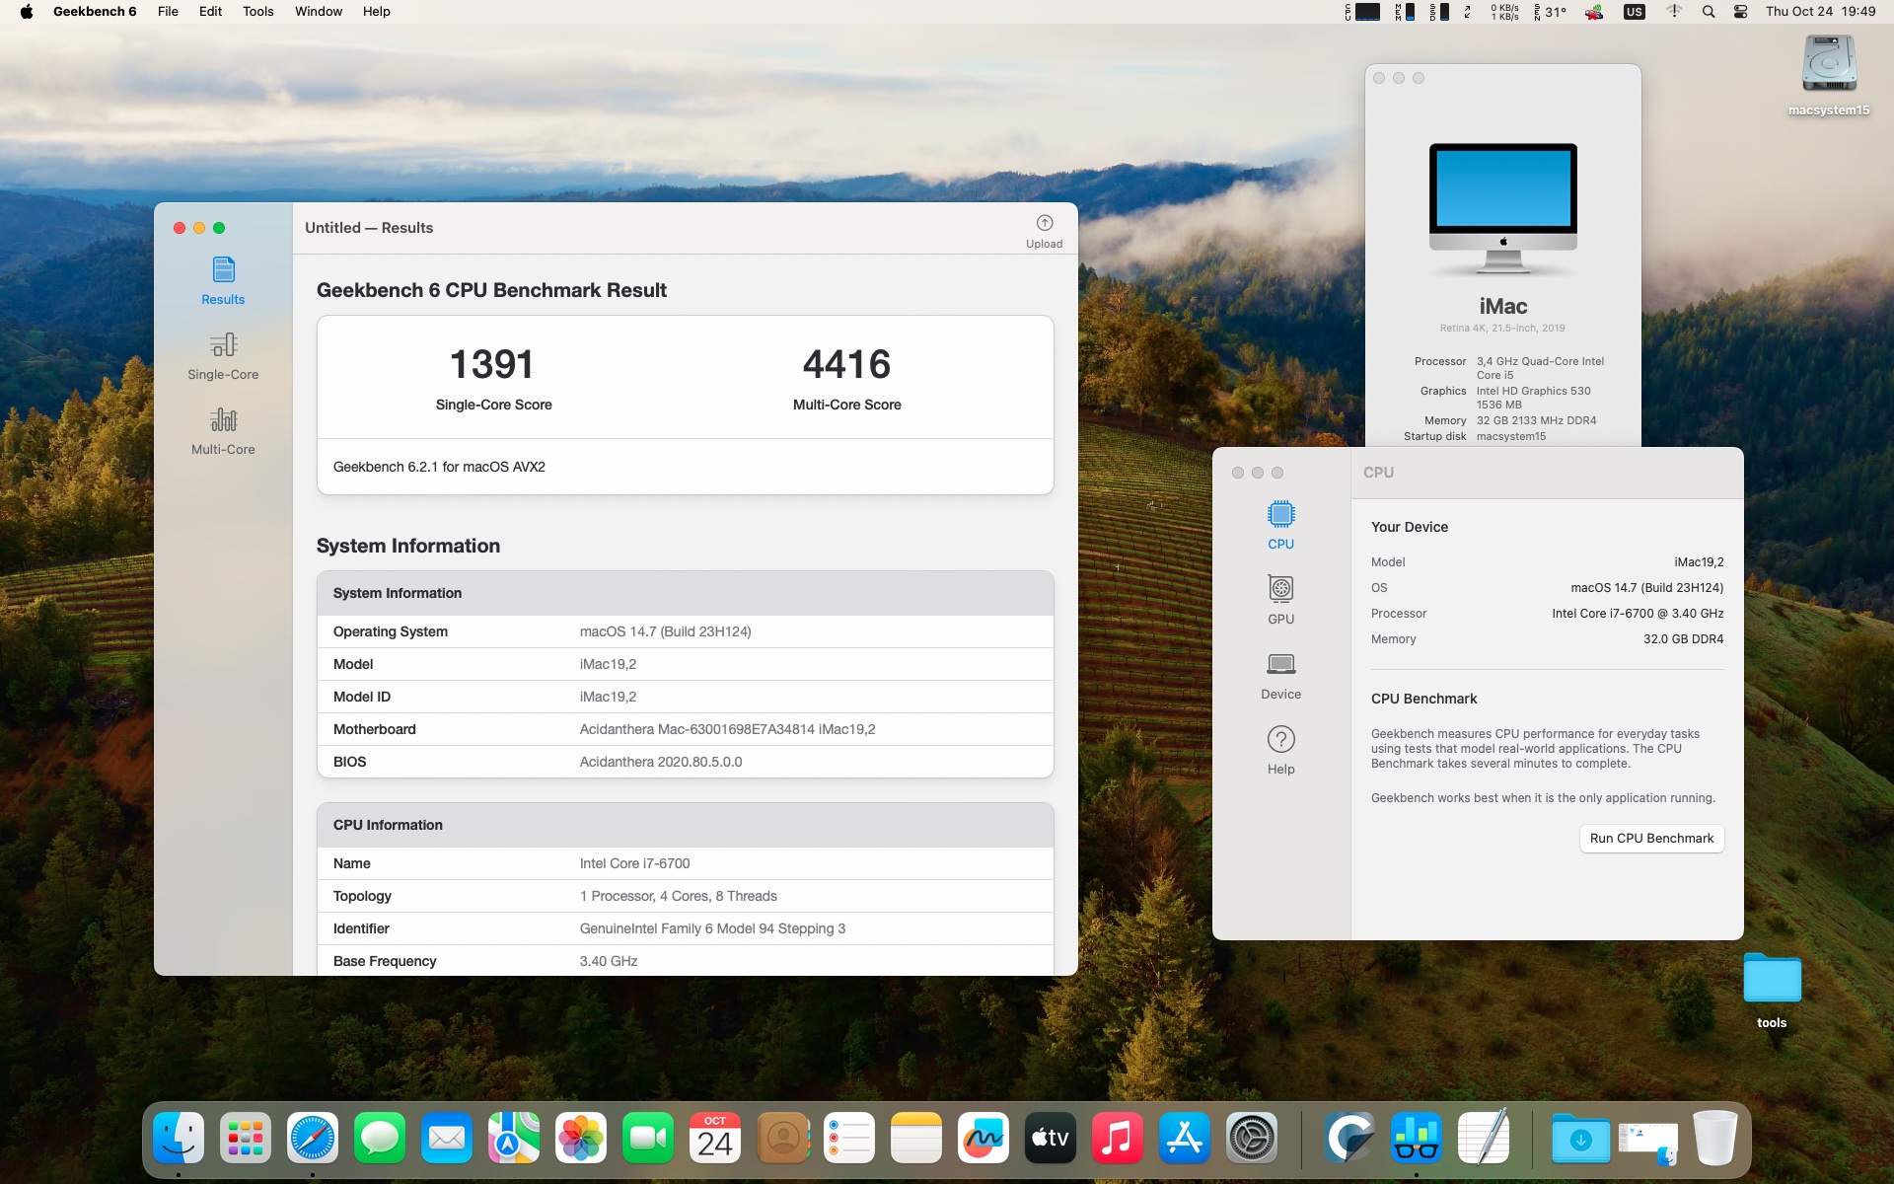Screen dimensions: 1894x1184
Task: Select the Single-Core sidebar item
Action: 223,355
